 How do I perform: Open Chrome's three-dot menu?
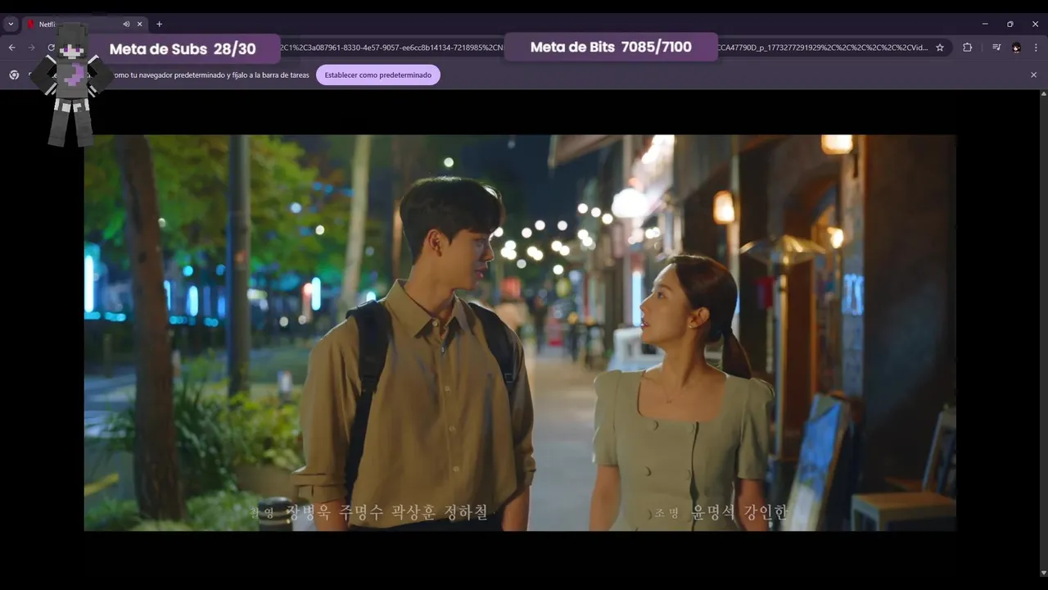[1036, 48]
